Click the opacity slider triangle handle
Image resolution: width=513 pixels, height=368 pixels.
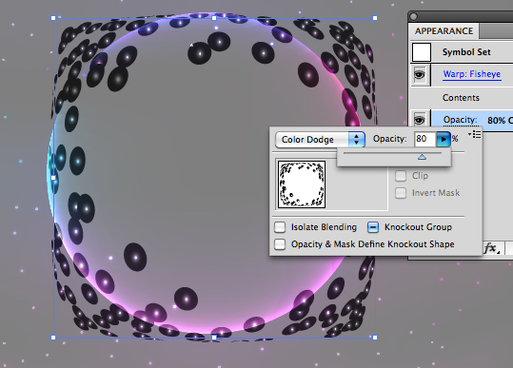pyautogui.click(x=422, y=157)
